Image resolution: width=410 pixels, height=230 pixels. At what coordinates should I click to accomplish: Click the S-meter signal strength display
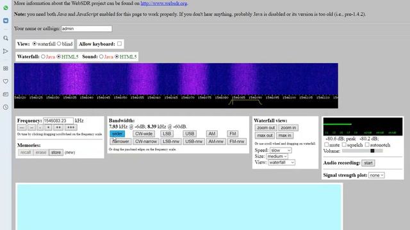tap(363, 126)
